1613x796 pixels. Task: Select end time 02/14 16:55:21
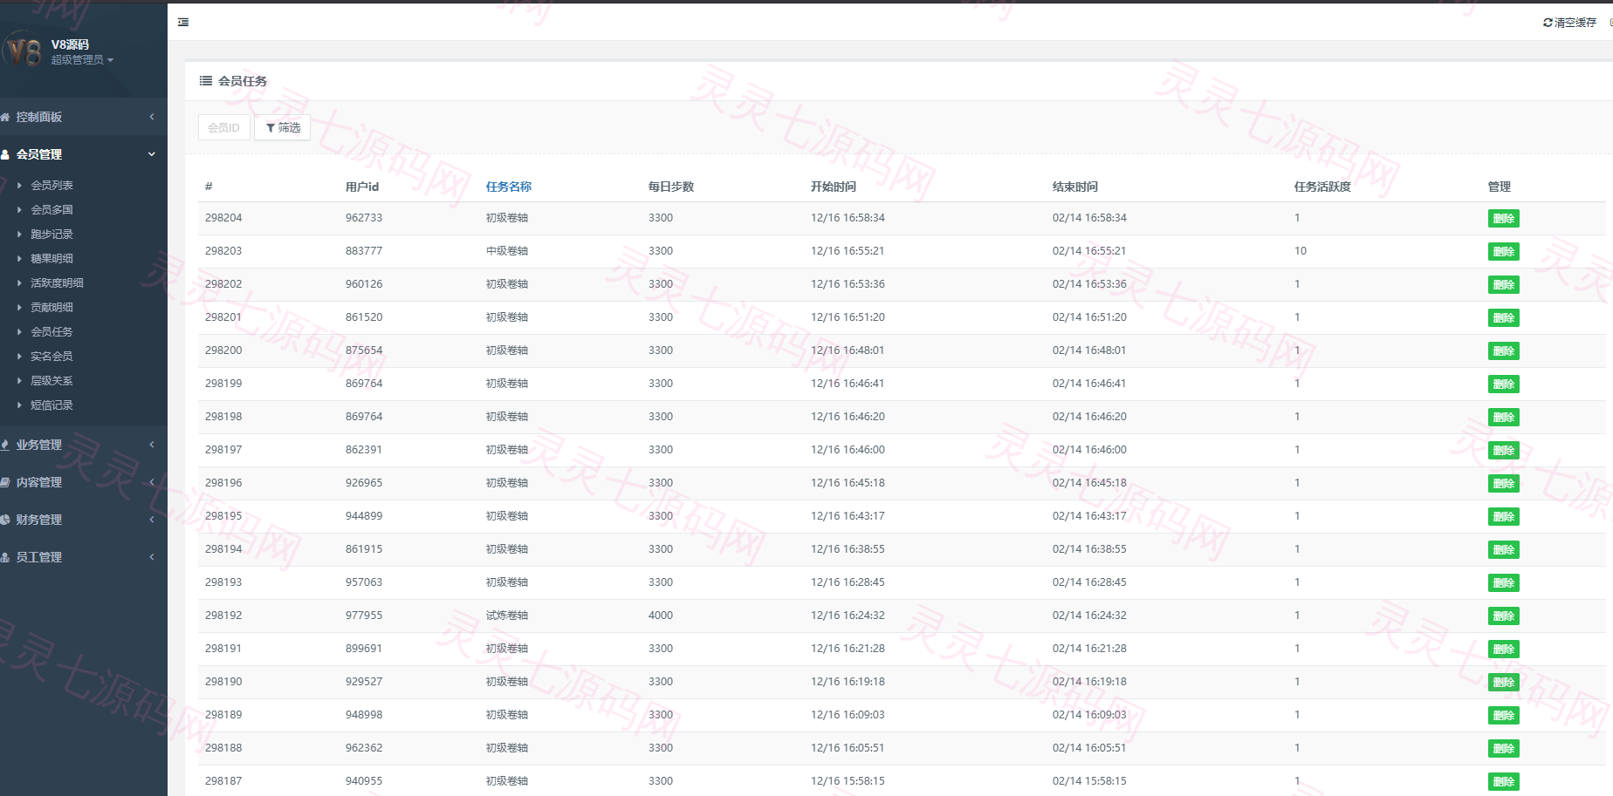point(1089,251)
